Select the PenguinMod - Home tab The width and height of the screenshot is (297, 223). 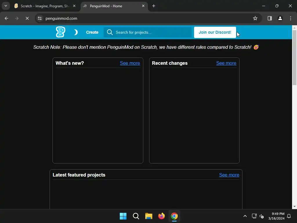(114, 6)
